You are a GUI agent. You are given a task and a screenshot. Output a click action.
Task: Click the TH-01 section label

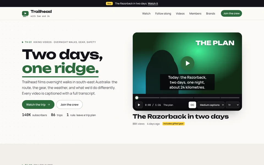click(28, 42)
